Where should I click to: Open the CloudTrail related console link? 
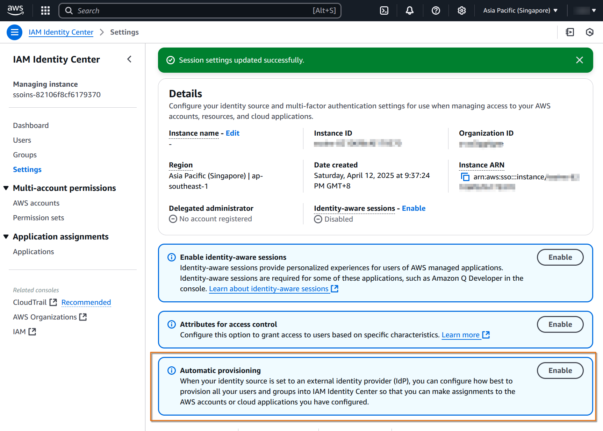[30, 302]
